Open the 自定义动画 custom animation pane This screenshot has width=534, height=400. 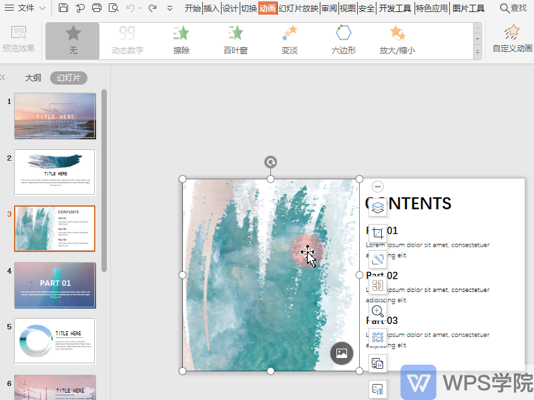[x=512, y=39]
